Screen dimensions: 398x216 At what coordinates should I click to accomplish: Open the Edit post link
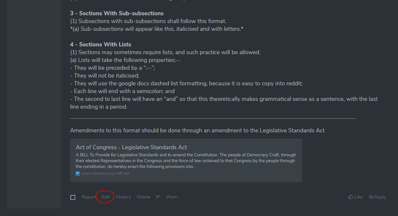106,197
